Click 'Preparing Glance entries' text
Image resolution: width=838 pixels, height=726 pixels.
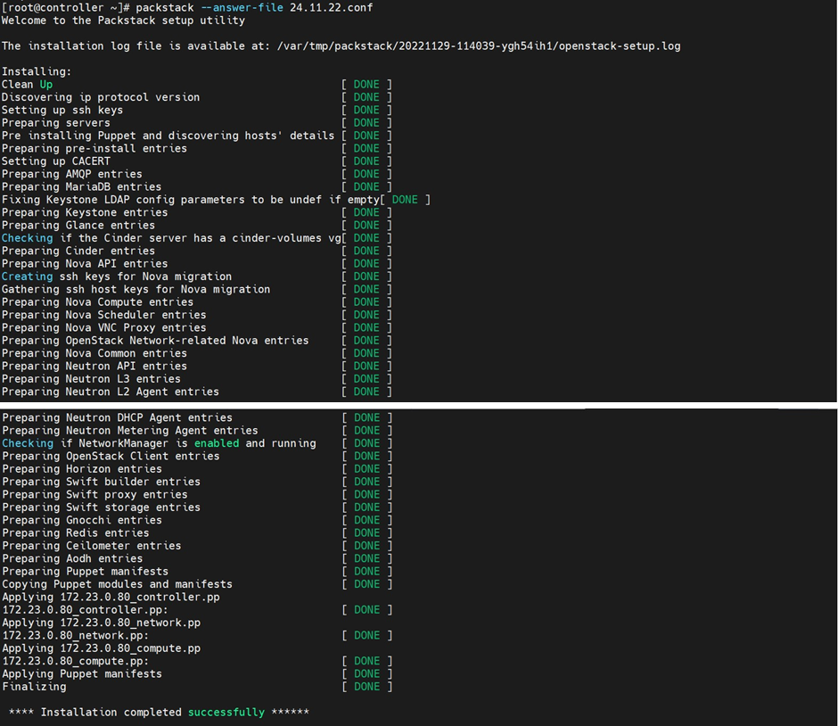[78, 226]
